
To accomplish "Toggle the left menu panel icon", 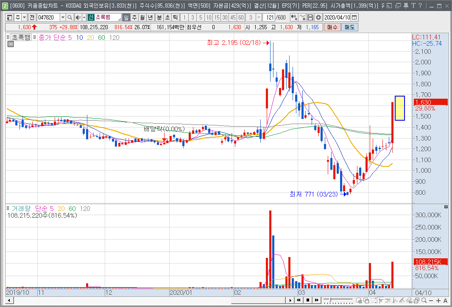I will point(9,17).
